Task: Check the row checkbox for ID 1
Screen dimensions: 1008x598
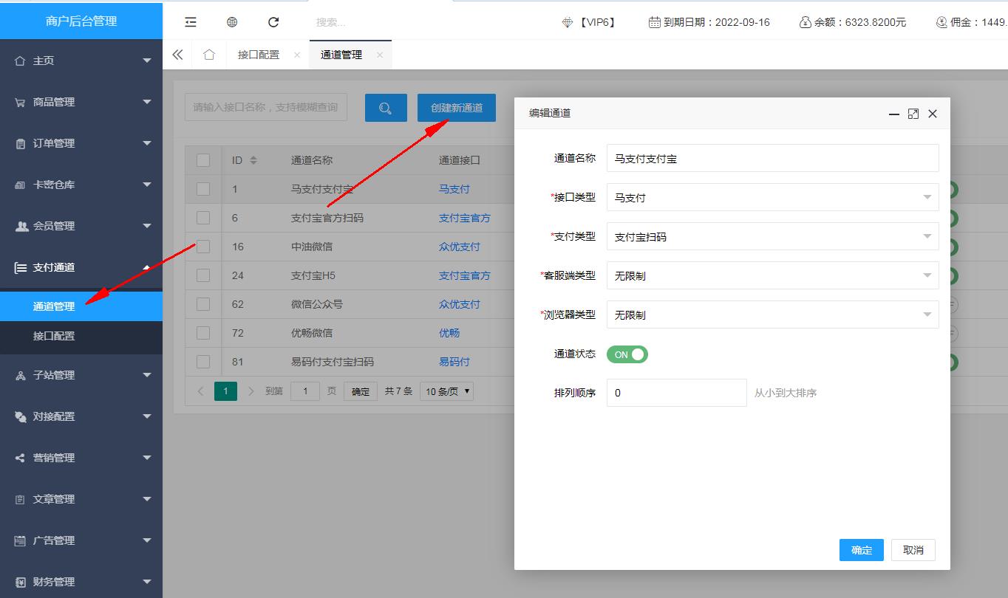Action: pos(203,189)
